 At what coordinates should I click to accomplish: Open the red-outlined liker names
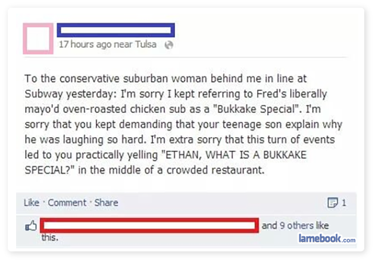point(150,225)
